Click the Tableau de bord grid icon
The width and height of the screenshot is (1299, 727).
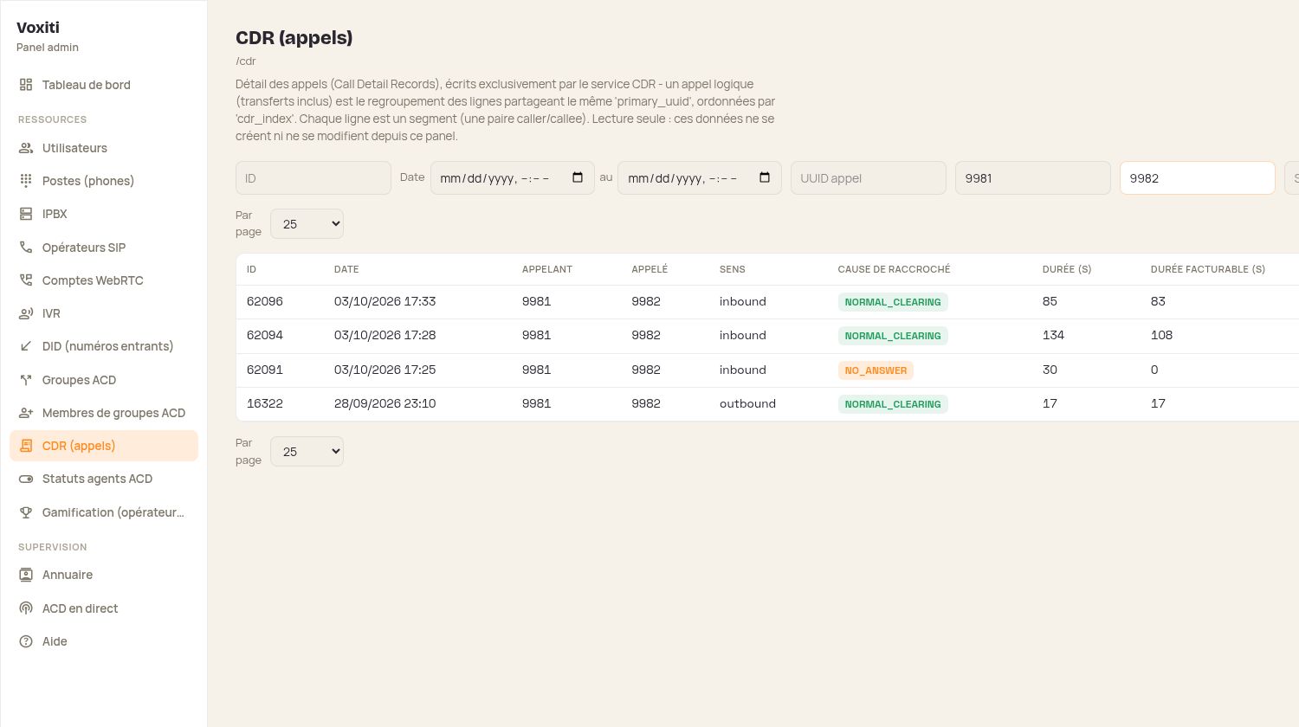point(26,85)
